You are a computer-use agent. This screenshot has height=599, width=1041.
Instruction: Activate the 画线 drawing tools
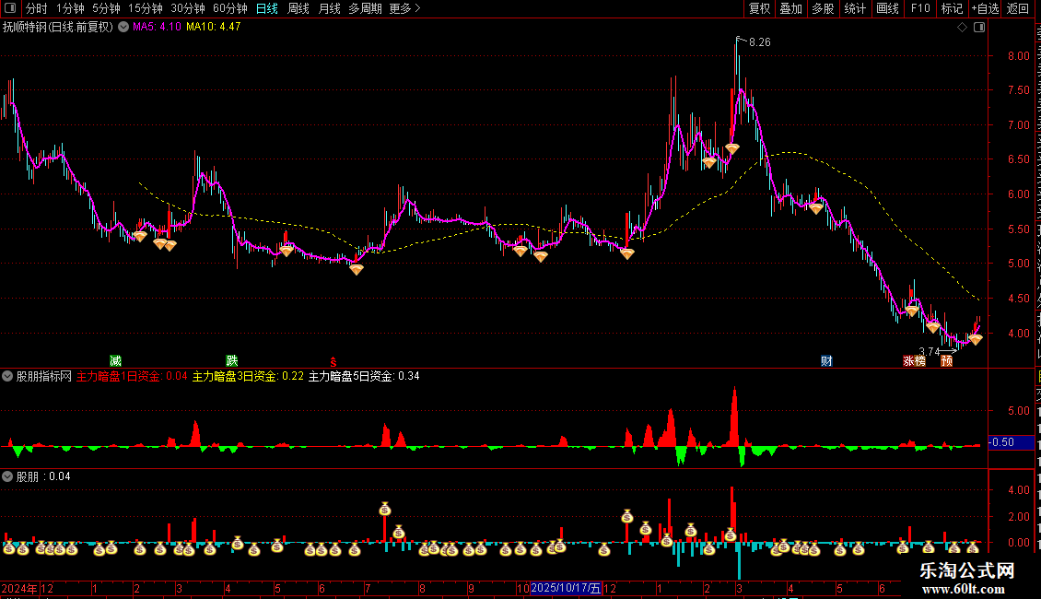coord(888,8)
